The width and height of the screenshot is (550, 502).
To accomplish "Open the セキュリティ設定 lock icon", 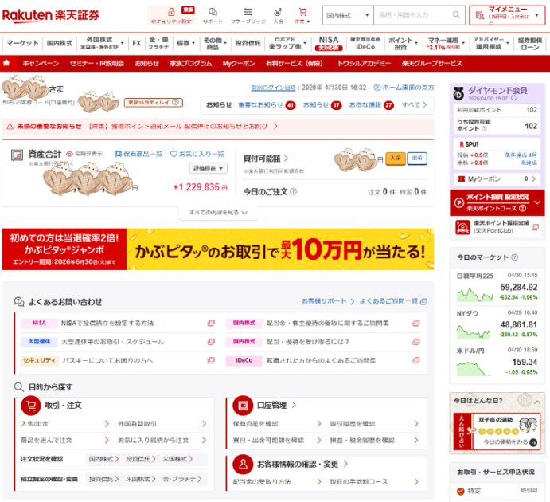I will [x=171, y=12].
